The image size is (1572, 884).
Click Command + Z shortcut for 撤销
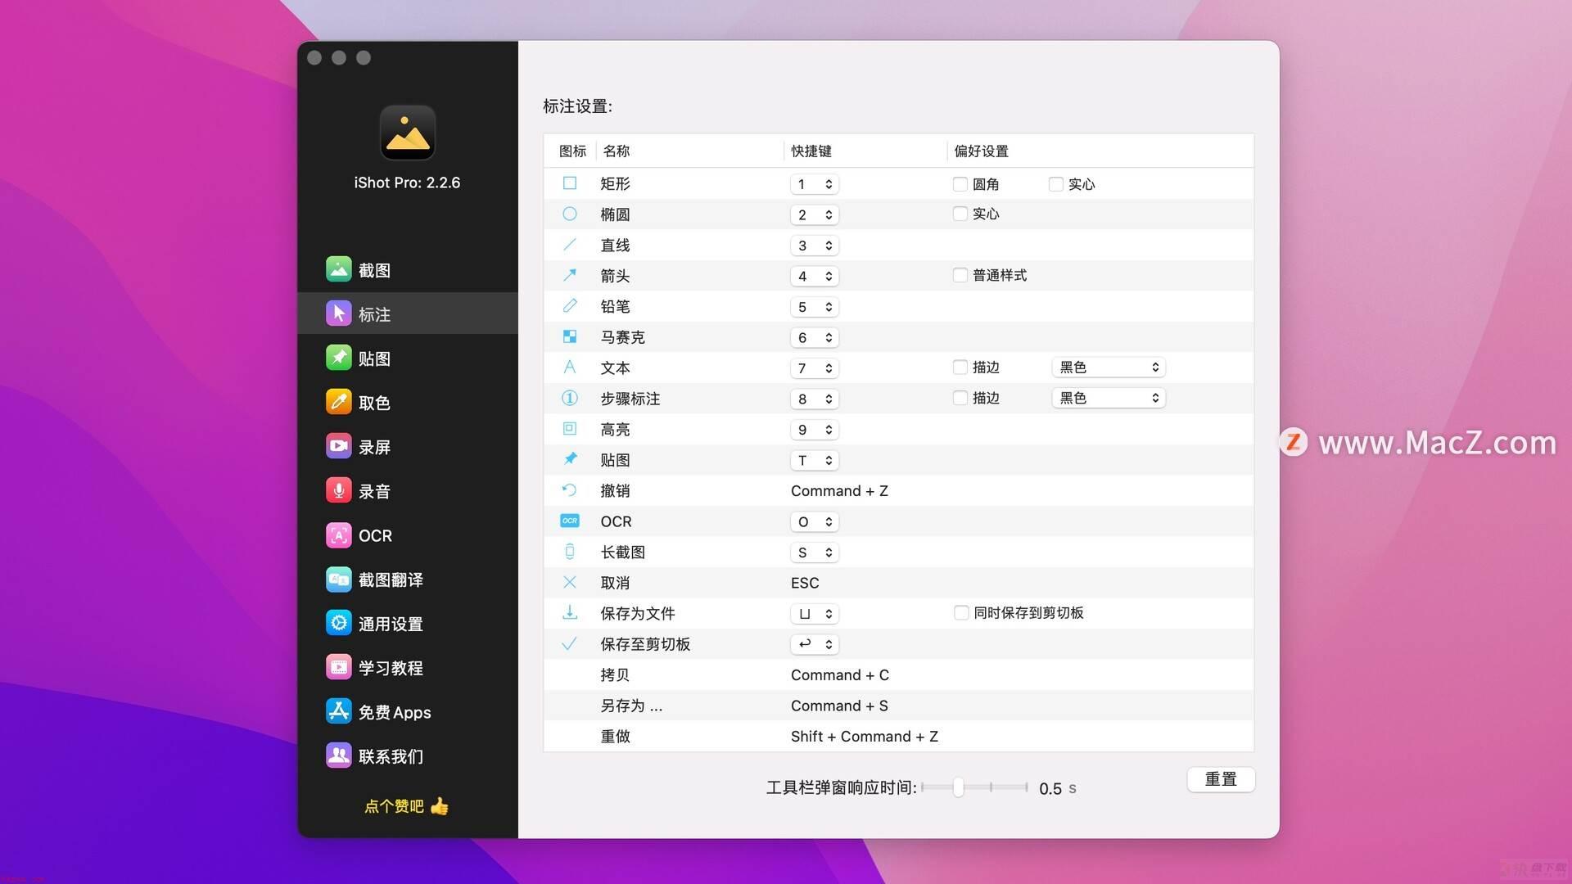[x=839, y=491]
